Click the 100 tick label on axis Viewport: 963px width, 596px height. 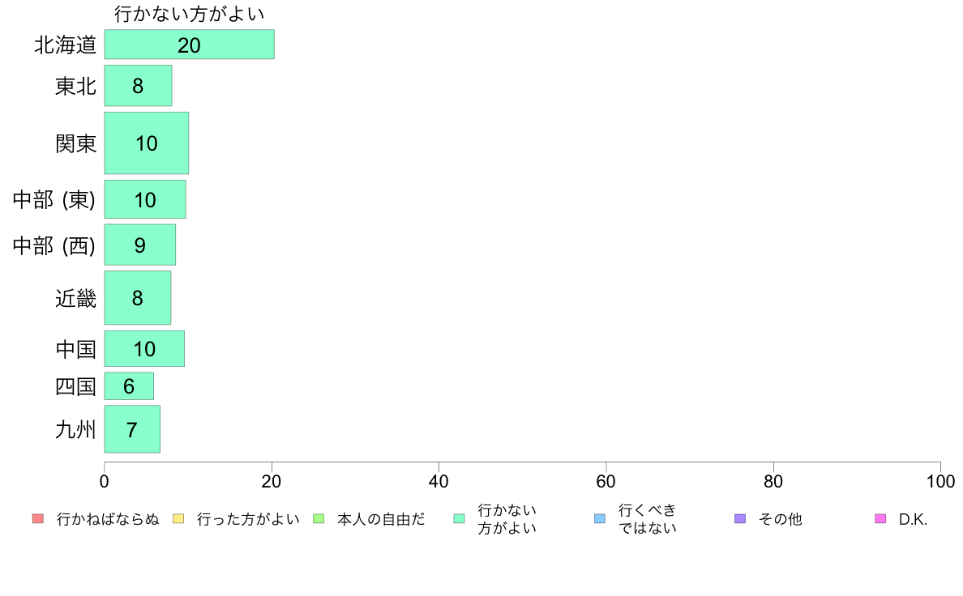click(940, 481)
